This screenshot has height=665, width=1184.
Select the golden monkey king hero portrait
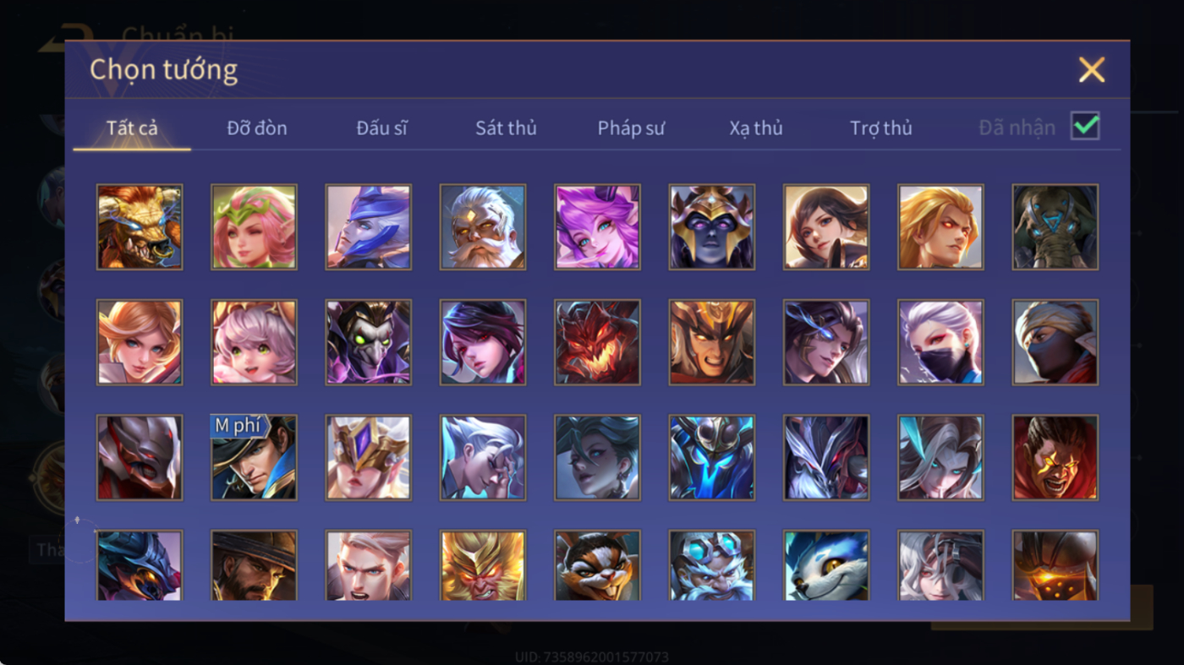click(483, 565)
